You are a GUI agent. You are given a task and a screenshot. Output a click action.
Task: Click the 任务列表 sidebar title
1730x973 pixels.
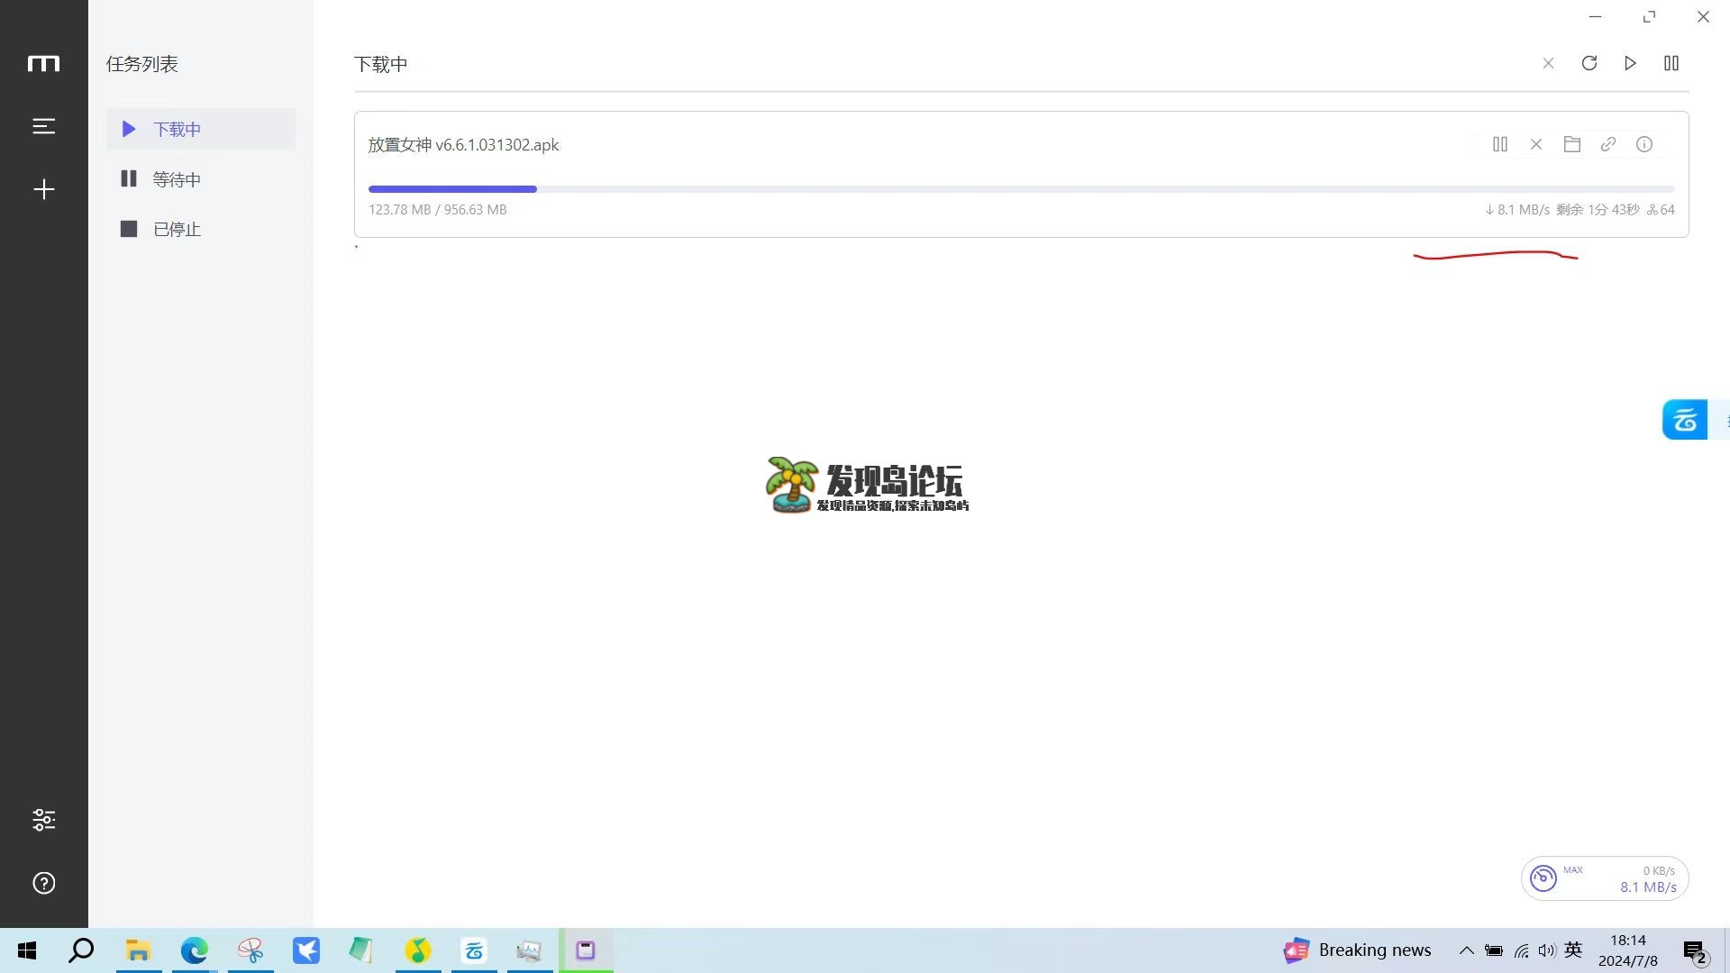[x=142, y=64]
